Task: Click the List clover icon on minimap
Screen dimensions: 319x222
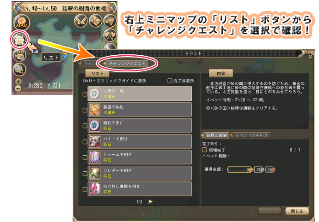Action: (19, 39)
